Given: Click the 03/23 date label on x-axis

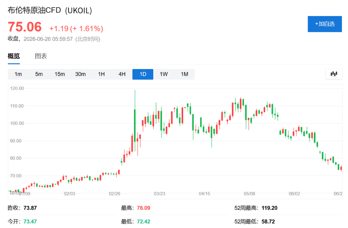Looking at the screenshot, I should click(160, 194).
